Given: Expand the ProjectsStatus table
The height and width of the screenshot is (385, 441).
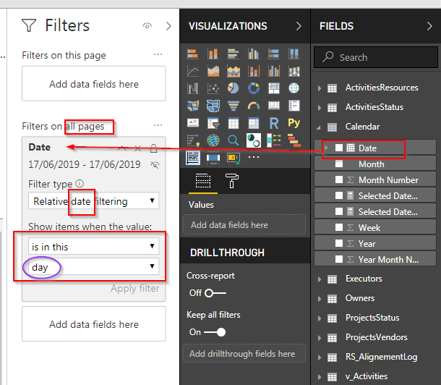Looking at the screenshot, I should point(320,318).
